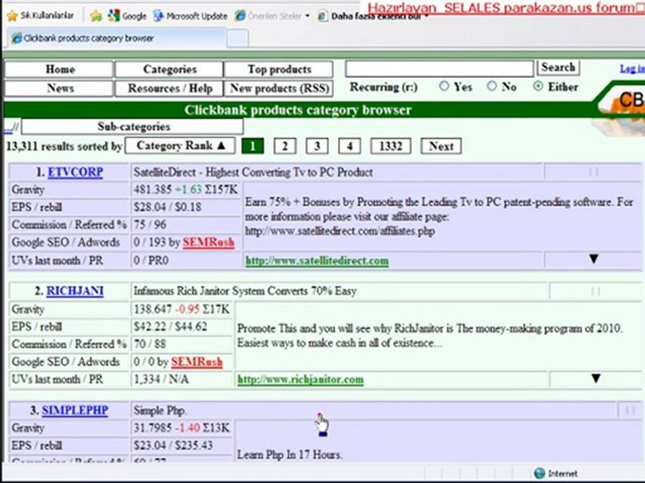The image size is (645, 483).
Task: Go to the Home page
Action: [59, 69]
